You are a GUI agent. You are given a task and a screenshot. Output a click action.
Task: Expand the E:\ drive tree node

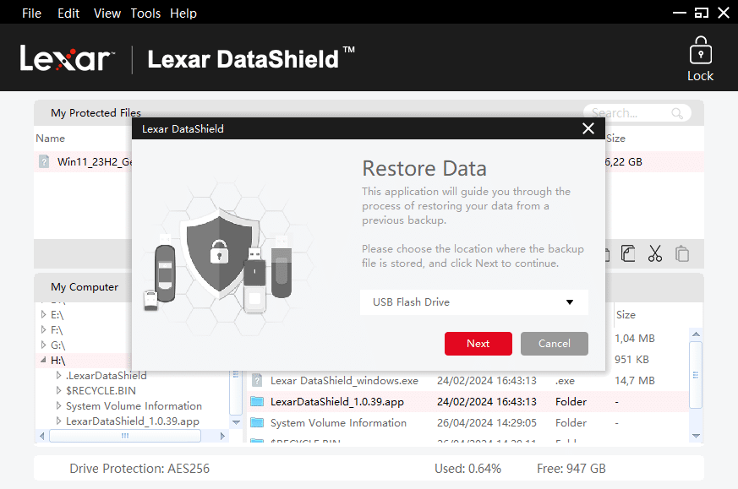tap(44, 315)
